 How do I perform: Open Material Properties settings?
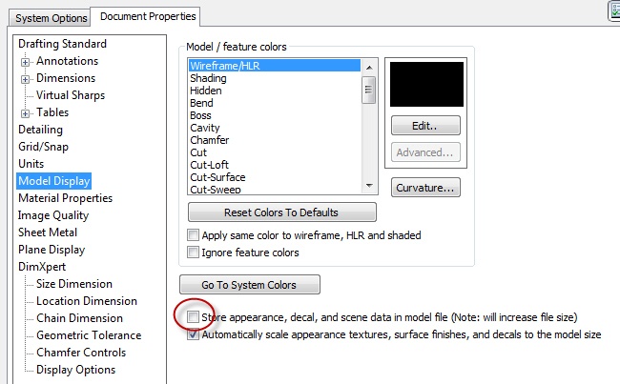pyautogui.click(x=65, y=198)
